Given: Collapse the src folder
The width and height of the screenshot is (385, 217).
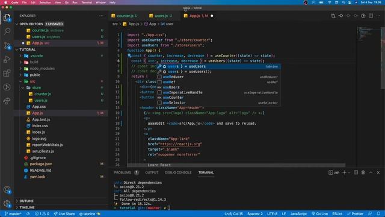Looking at the screenshot, I should [x=20, y=81].
